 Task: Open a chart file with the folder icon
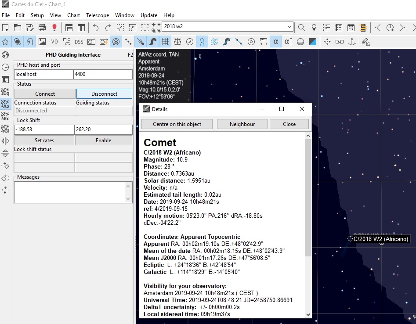coord(18,28)
